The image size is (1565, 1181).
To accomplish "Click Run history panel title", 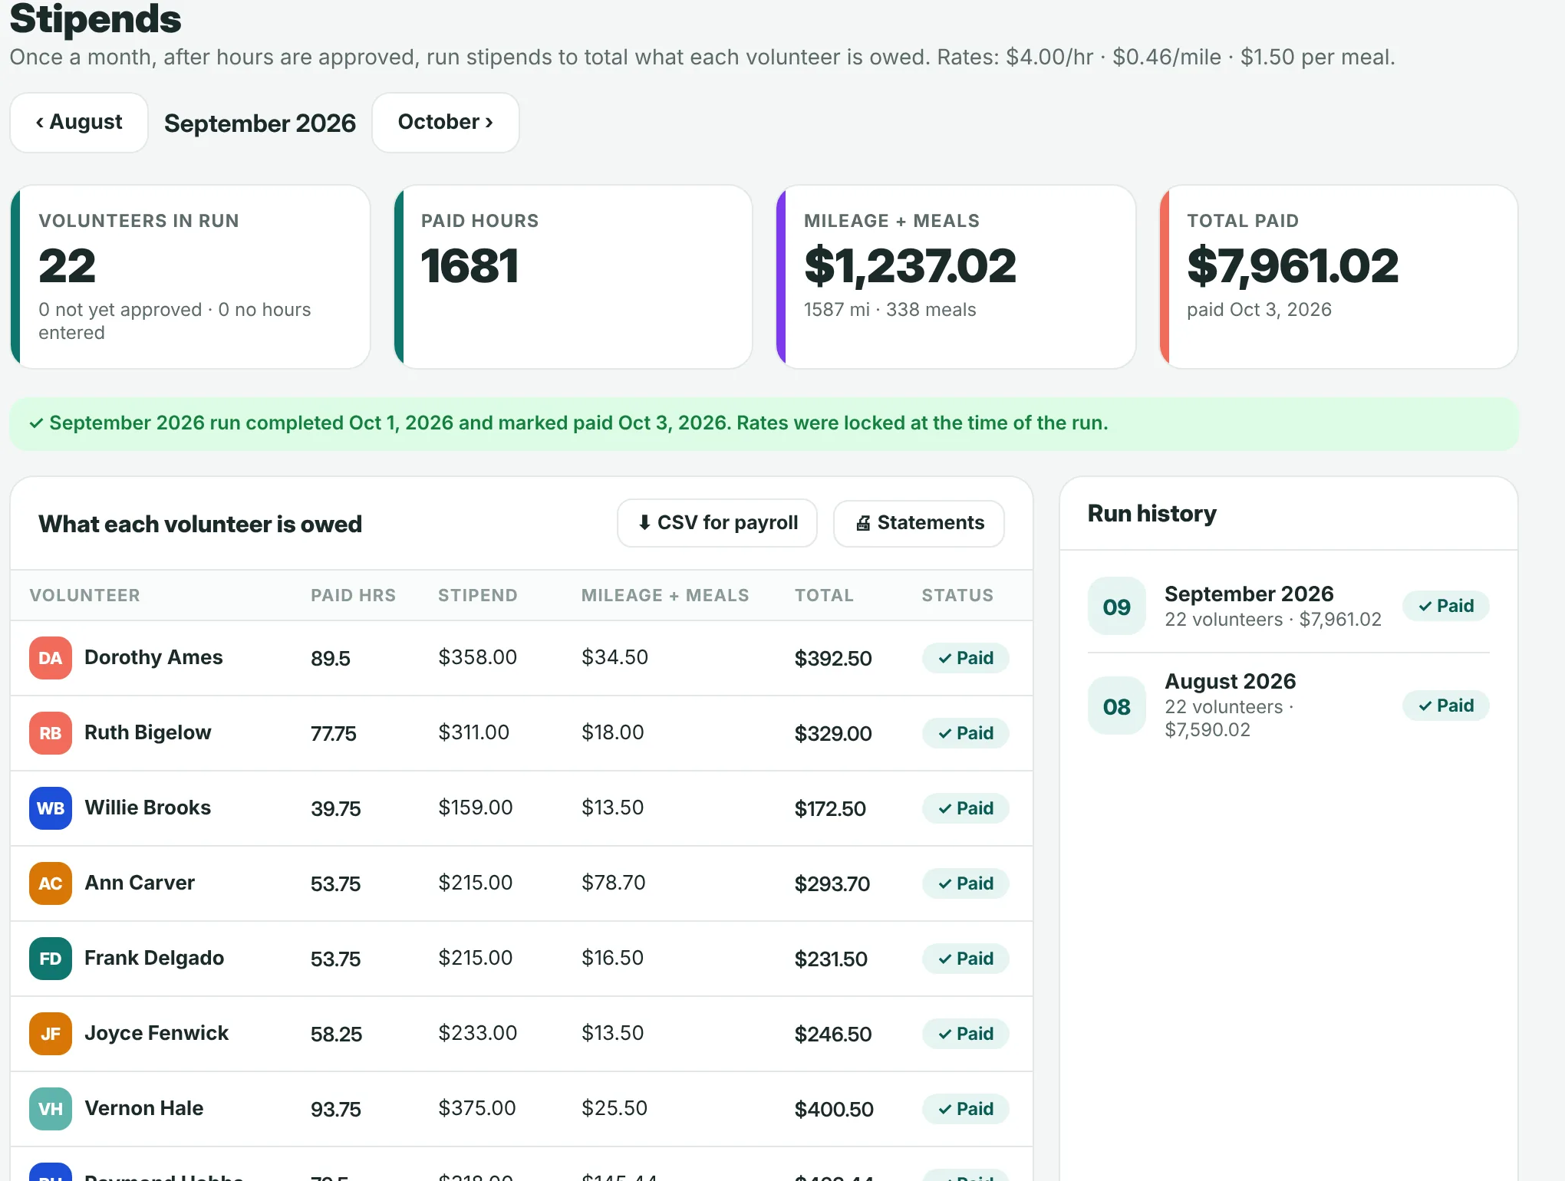I will pos(1152,513).
